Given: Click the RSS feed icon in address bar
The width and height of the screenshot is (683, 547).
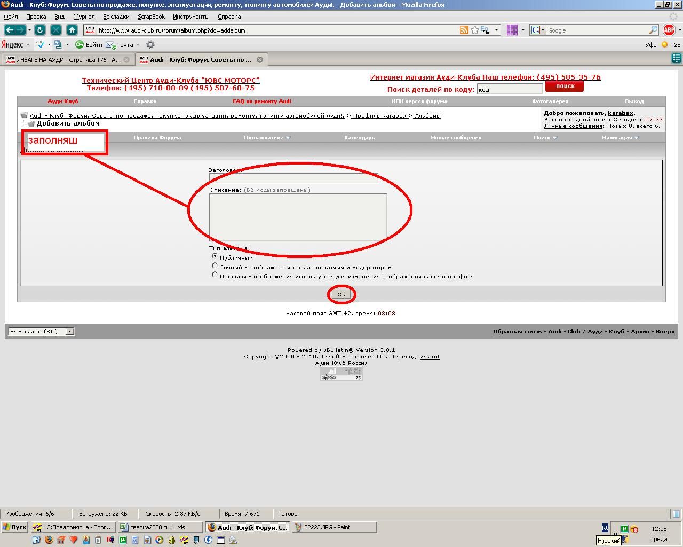Looking at the screenshot, I should point(464,30).
